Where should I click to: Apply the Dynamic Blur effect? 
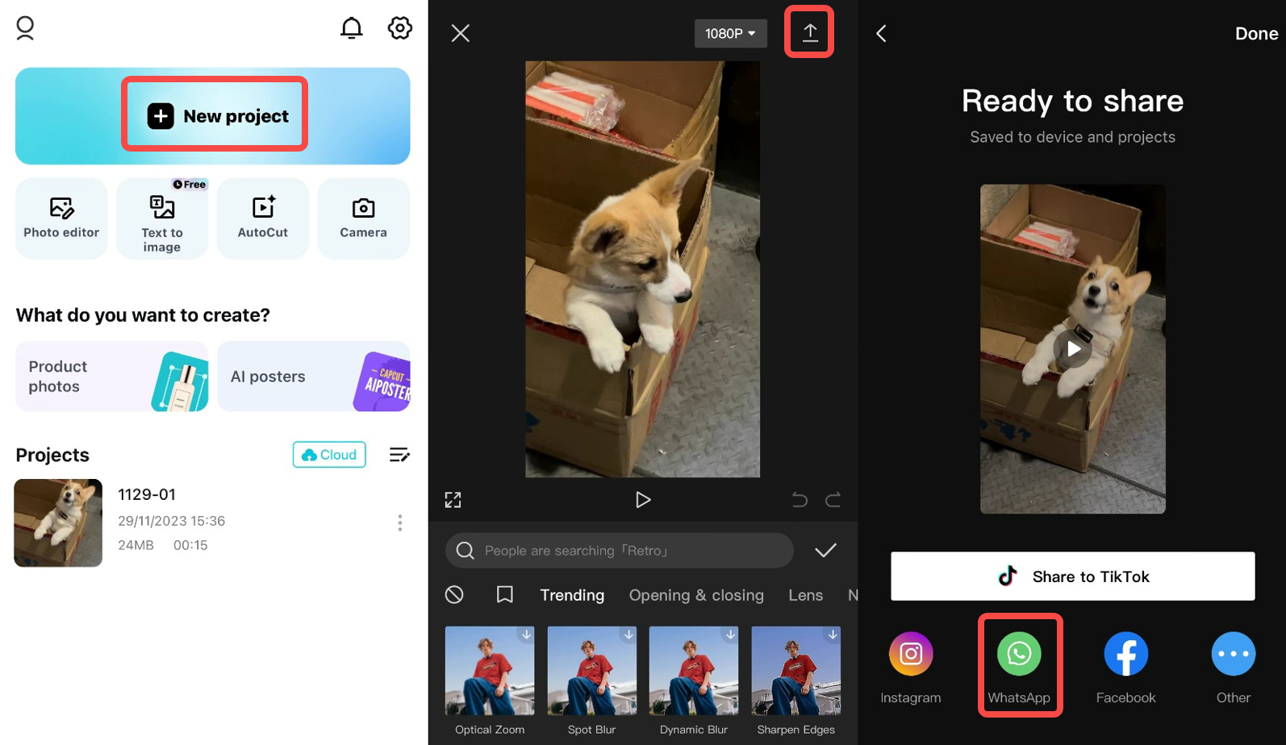(694, 681)
